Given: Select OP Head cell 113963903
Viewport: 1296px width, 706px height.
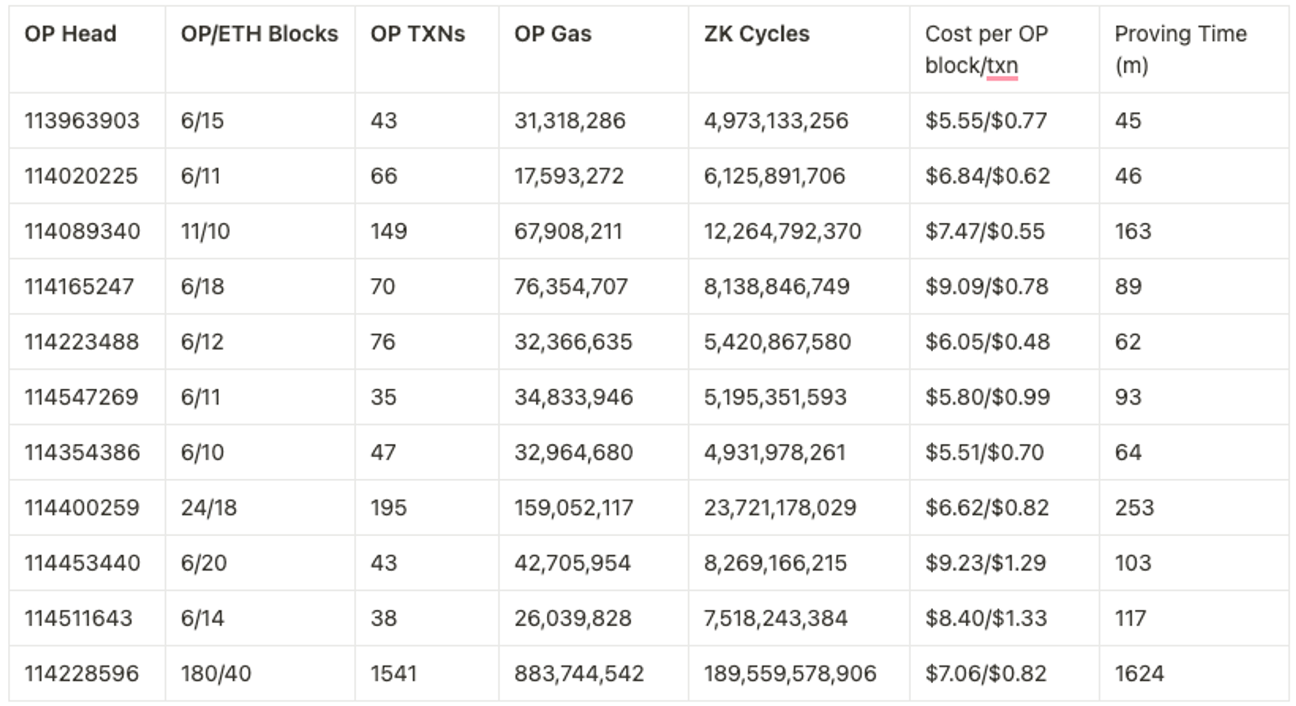Looking at the screenshot, I should (x=82, y=120).
